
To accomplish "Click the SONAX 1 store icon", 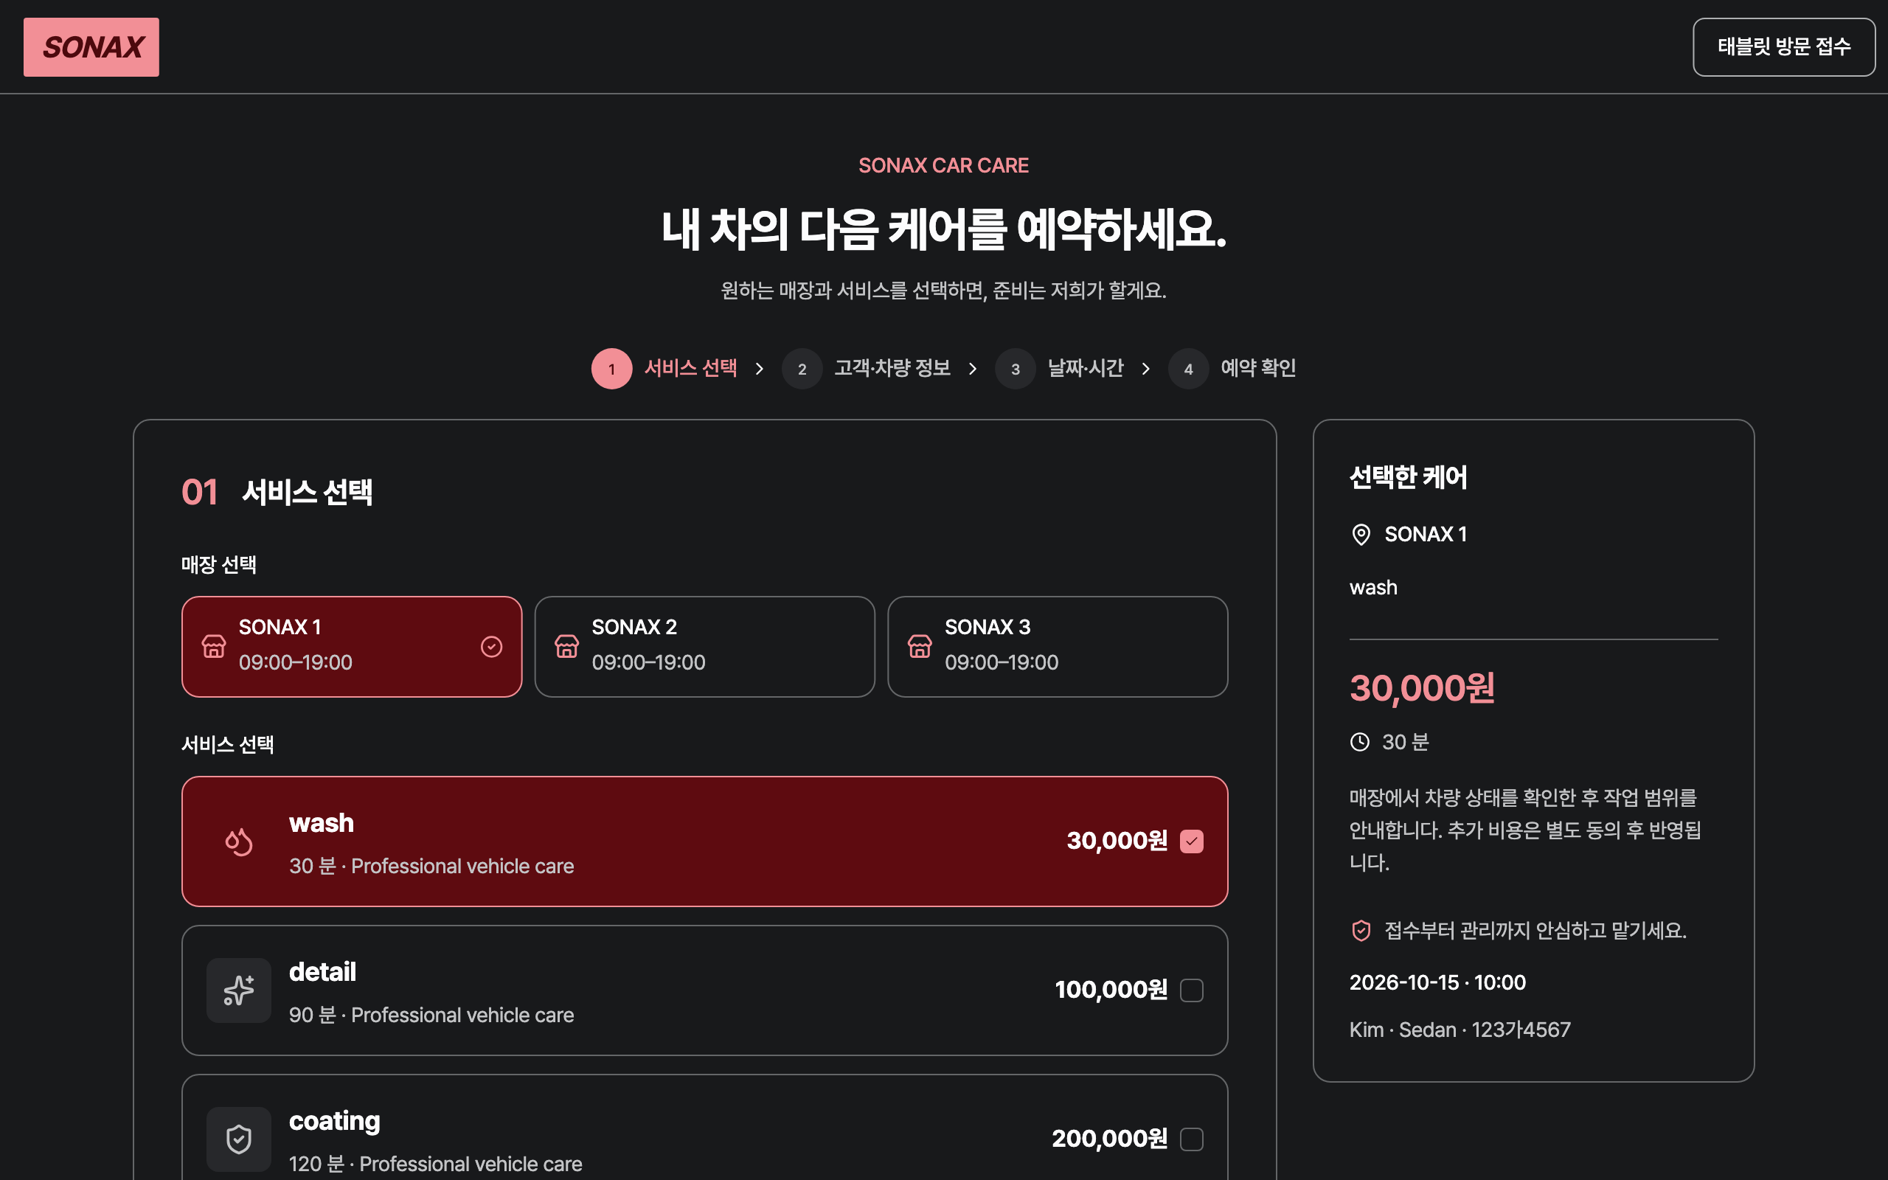I will (214, 646).
